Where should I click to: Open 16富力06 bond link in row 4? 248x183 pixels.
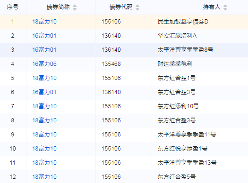click(44, 64)
